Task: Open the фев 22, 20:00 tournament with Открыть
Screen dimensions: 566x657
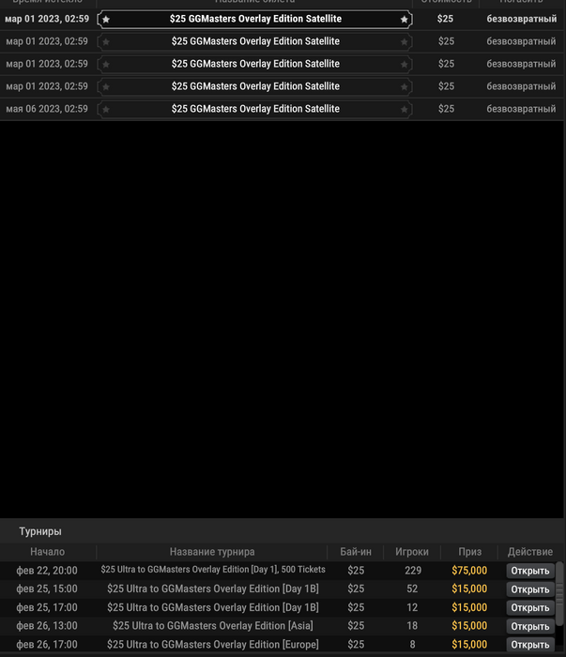Action: pyautogui.click(x=530, y=571)
